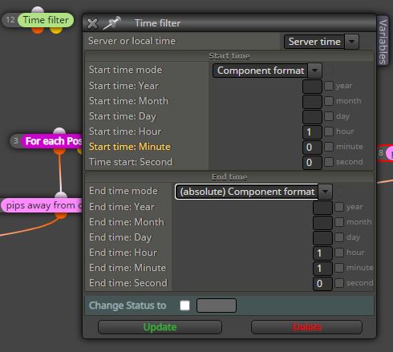Click Start time Minute input field

(x=312, y=148)
